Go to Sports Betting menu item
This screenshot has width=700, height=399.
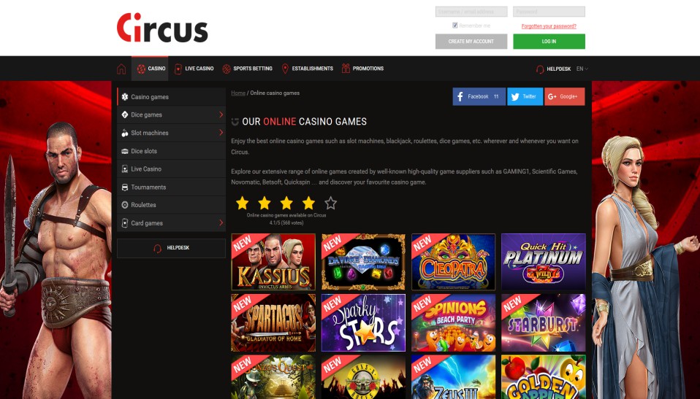pyautogui.click(x=247, y=69)
